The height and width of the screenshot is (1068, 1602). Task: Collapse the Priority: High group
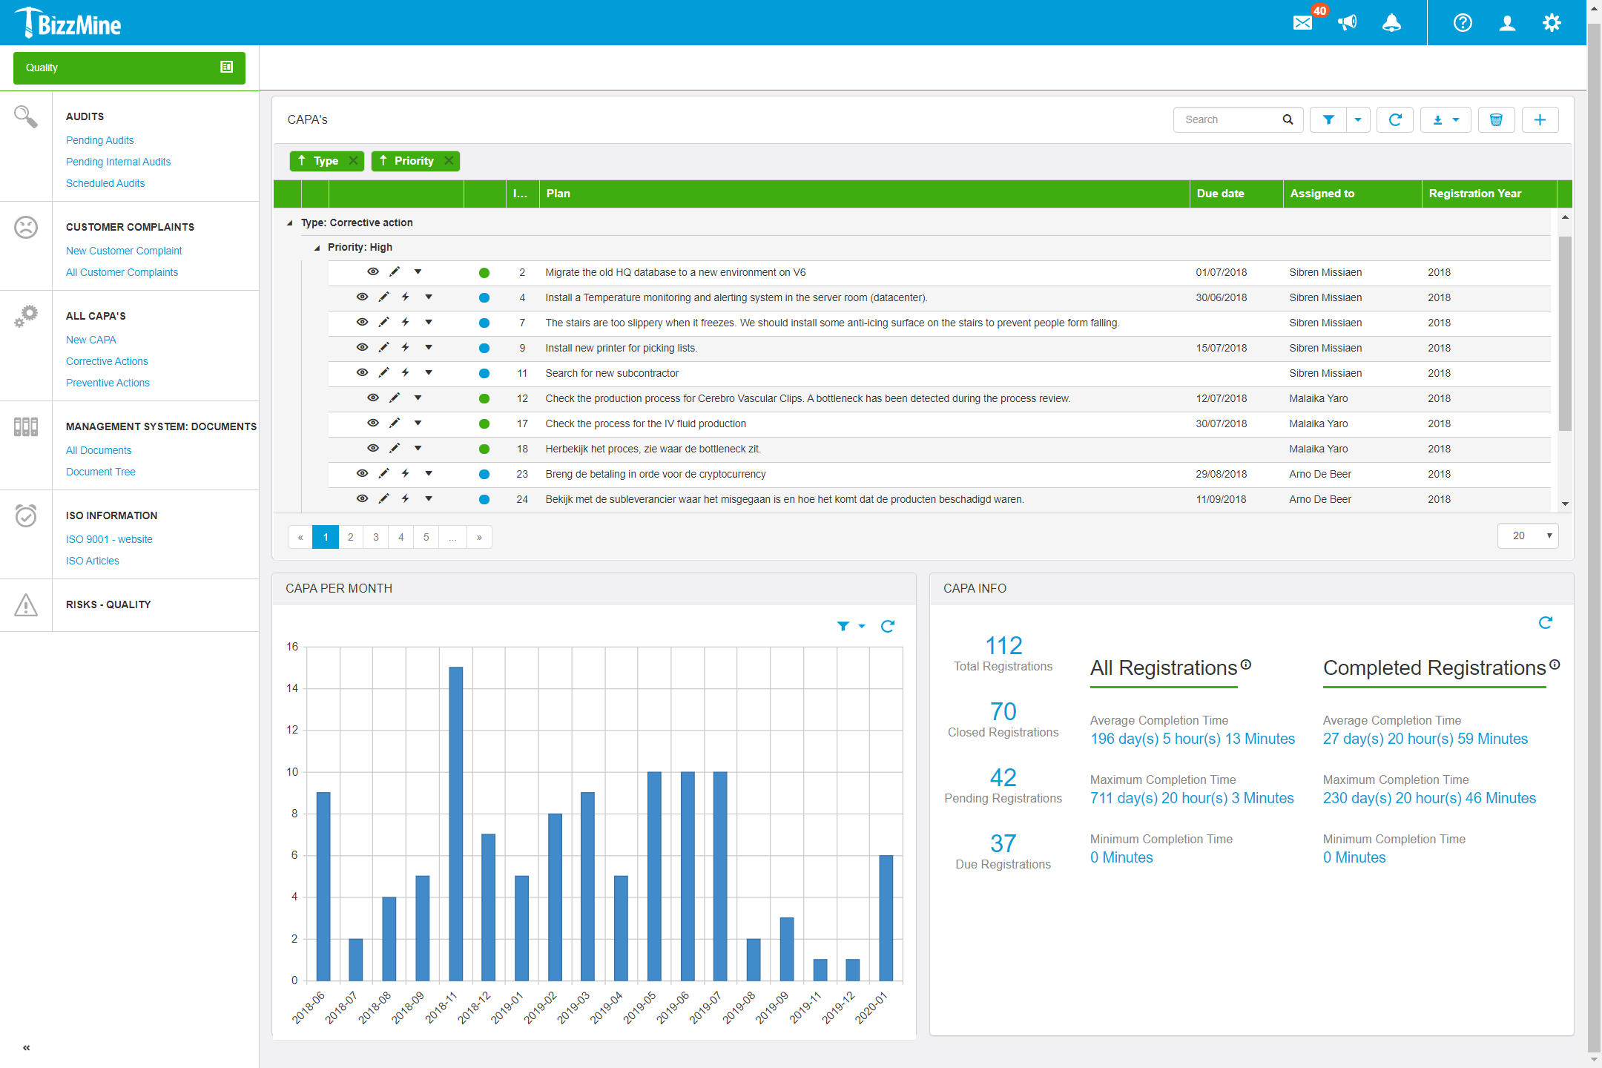(x=317, y=247)
